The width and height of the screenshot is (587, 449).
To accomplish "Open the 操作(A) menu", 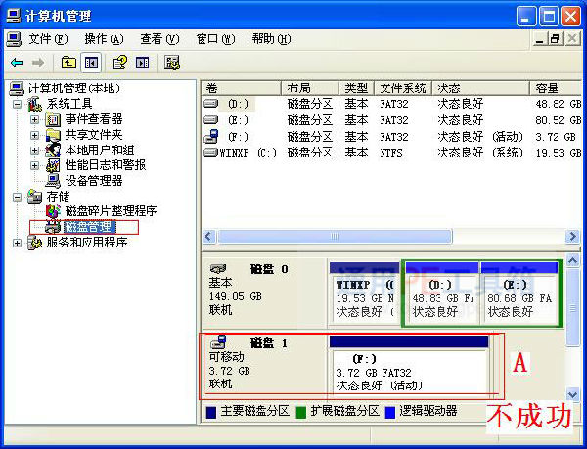I will pyautogui.click(x=104, y=39).
